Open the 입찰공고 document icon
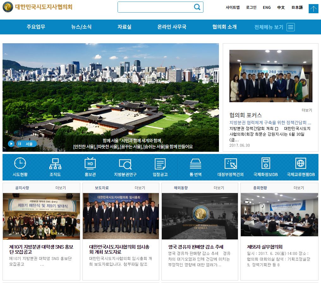 (160, 164)
